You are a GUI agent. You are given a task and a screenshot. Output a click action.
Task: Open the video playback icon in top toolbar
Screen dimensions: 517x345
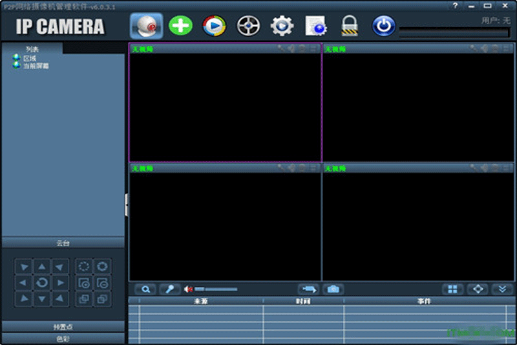click(x=214, y=25)
